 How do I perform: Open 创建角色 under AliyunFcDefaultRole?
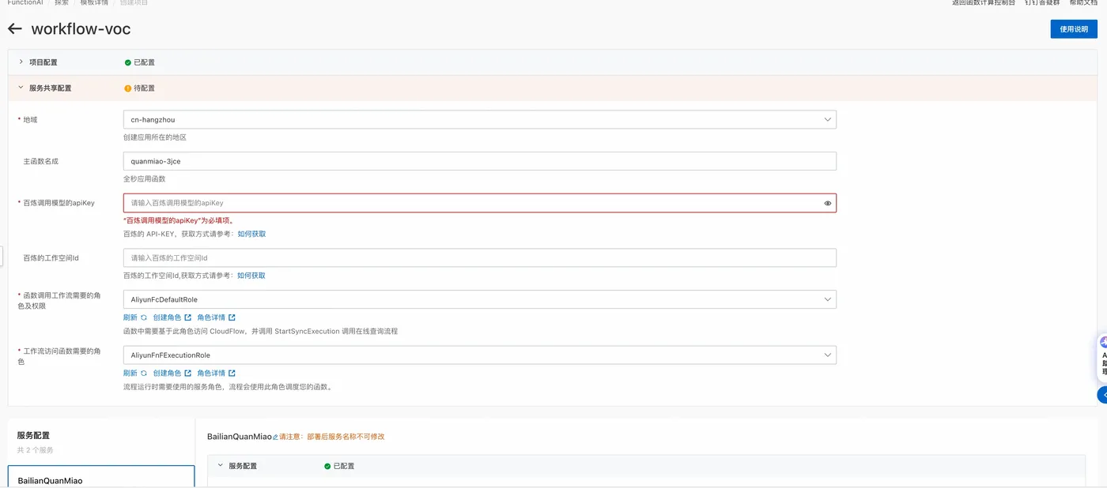pyautogui.click(x=172, y=317)
